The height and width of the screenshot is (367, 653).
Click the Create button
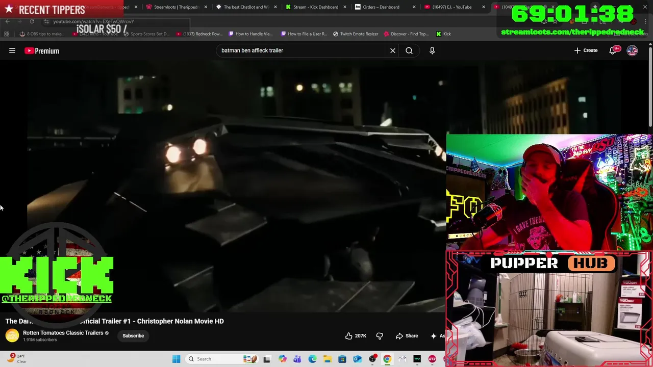pyautogui.click(x=586, y=50)
